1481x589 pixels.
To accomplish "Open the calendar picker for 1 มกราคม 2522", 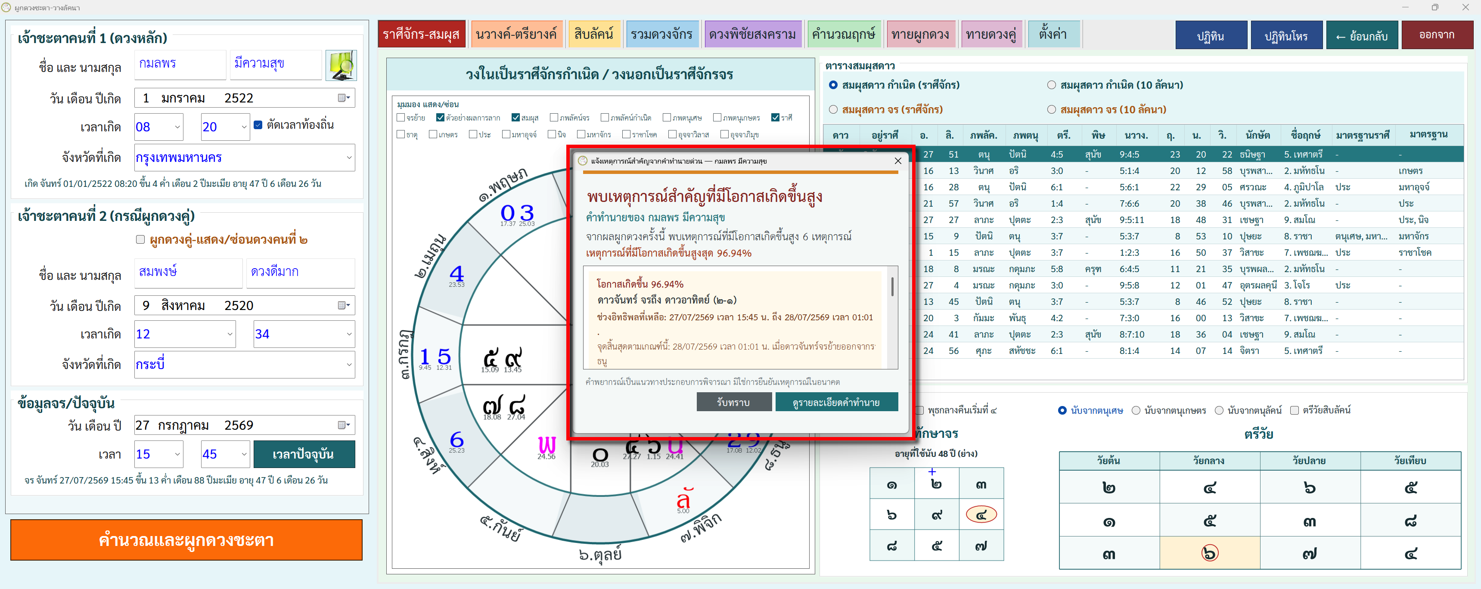I will click(344, 98).
